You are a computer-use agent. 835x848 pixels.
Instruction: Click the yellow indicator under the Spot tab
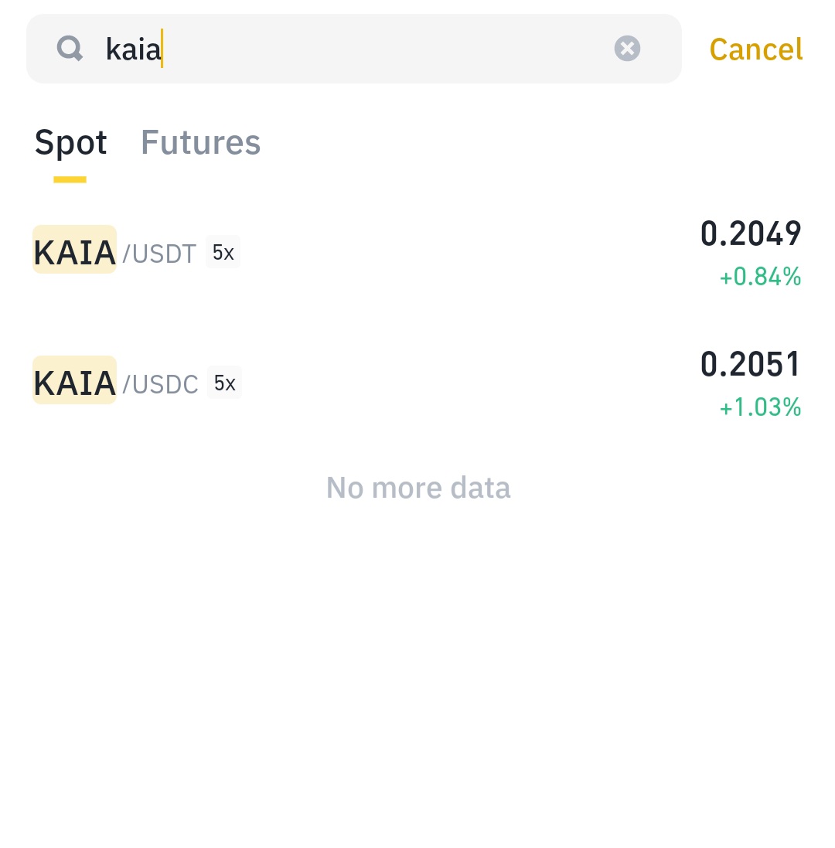tap(70, 179)
